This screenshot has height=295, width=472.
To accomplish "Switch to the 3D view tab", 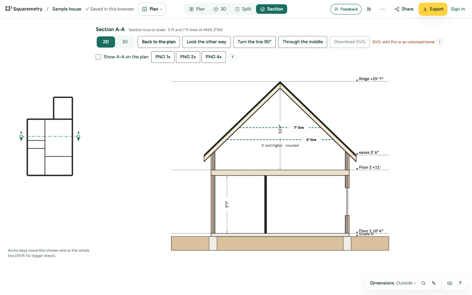I will click(220, 9).
